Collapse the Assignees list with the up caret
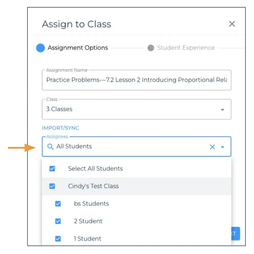The image size is (254, 254). pyautogui.click(x=223, y=146)
